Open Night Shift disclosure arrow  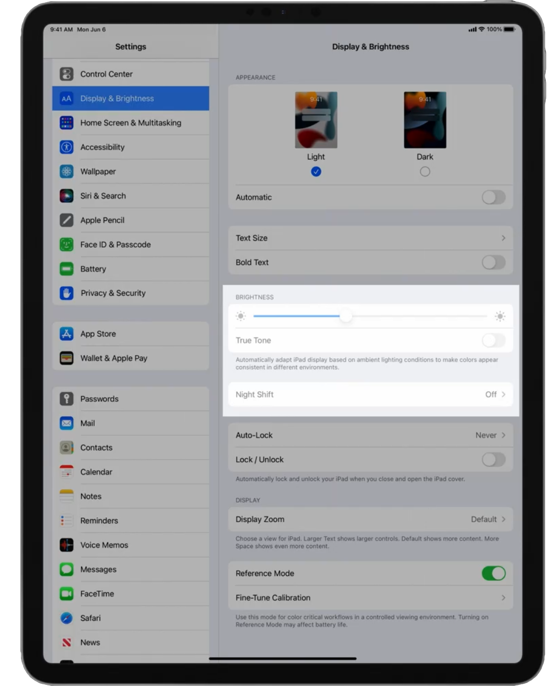click(x=503, y=395)
